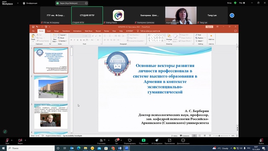Click the PowerPoint zoom slider

click(x=222, y=136)
